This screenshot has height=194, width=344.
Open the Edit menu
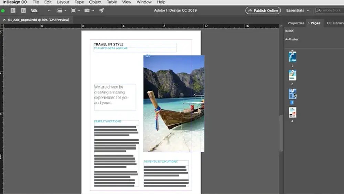(x=48, y=2)
